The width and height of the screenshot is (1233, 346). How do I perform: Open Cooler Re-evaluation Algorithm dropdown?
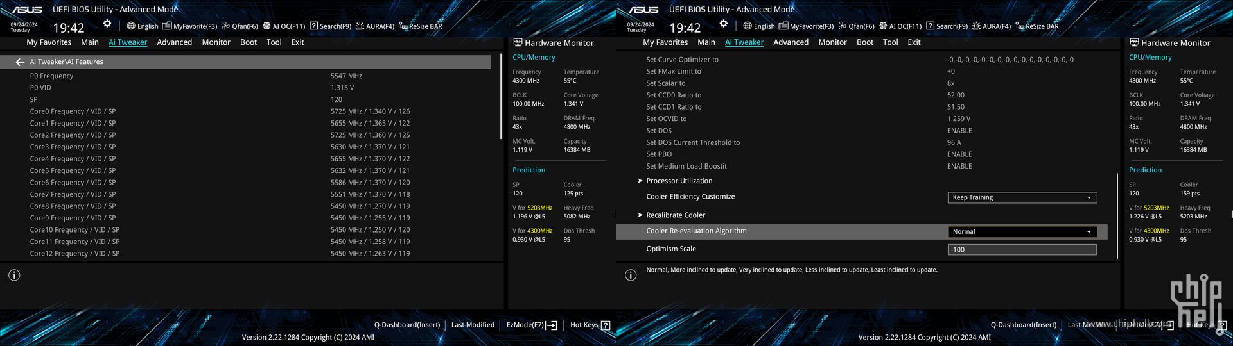click(1022, 232)
